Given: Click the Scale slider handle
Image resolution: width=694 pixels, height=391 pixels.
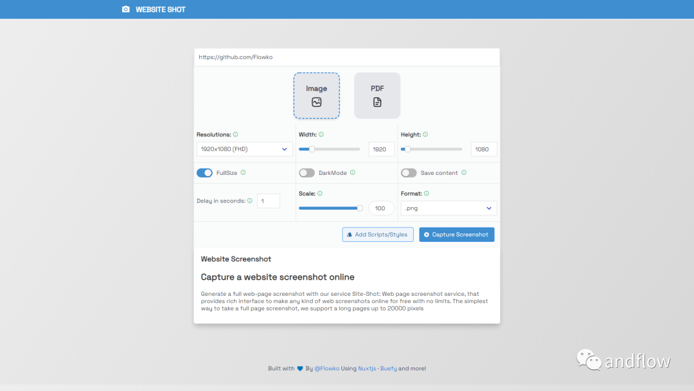Looking at the screenshot, I should pos(360,208).
